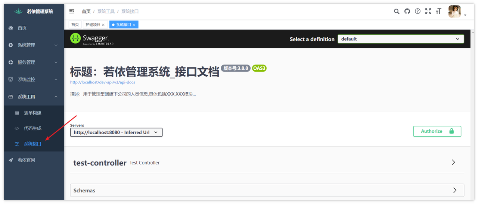Toggle fullscreen with the expand icon
The image size is (478, 204).
point(428,11)
